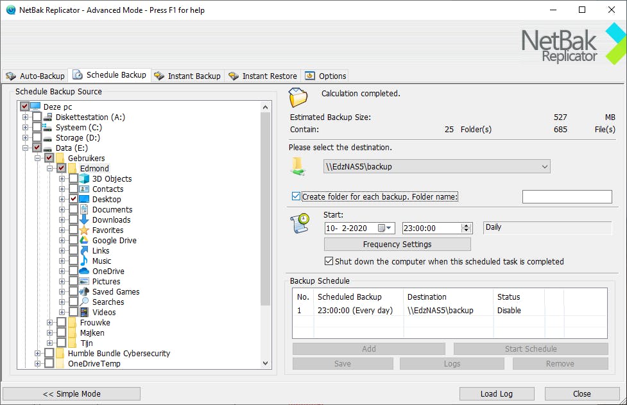Click the backup folder name input field
This screenshot has height=405, width=627.
pyautogui.click(x=567, y=196)
